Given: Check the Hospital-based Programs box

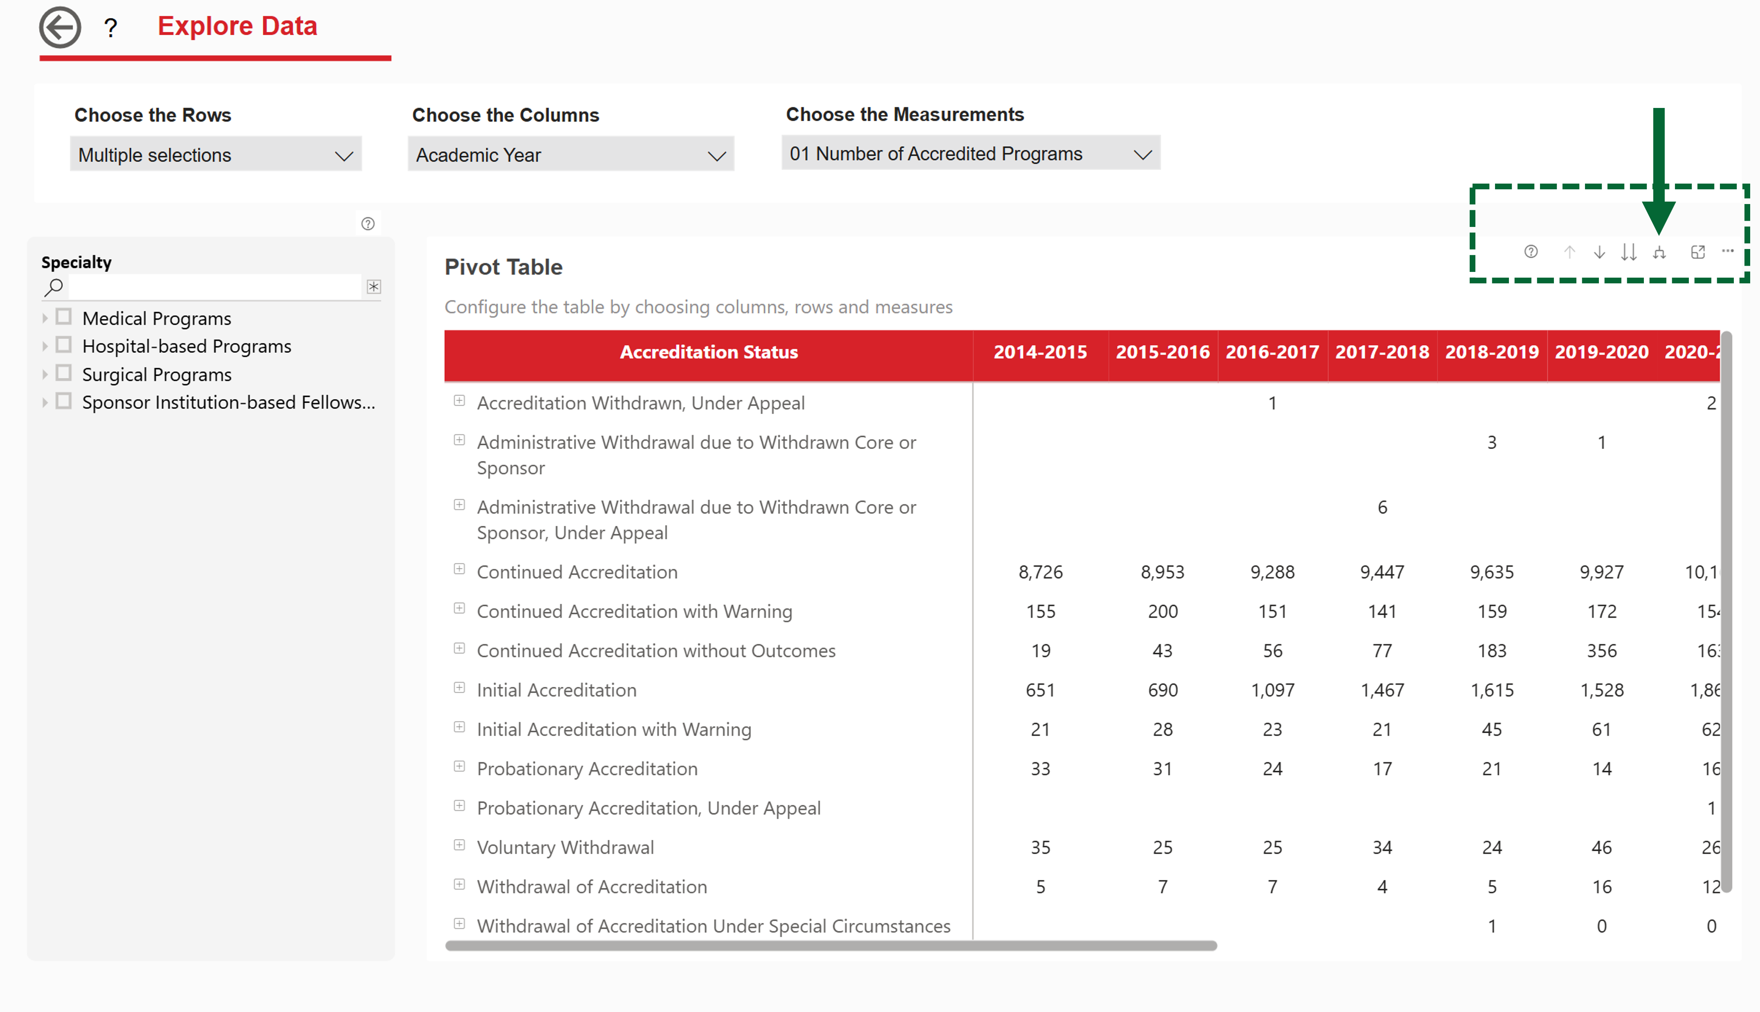Looking at the screenshot, I should pyautogui.click(x=63, y=345).
